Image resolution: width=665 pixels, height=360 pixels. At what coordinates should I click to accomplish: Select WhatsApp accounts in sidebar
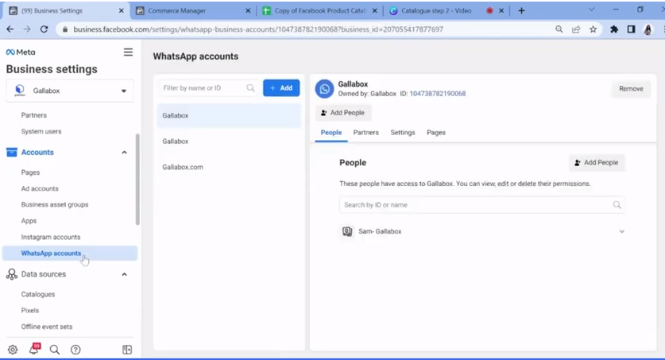coord(70,254)
